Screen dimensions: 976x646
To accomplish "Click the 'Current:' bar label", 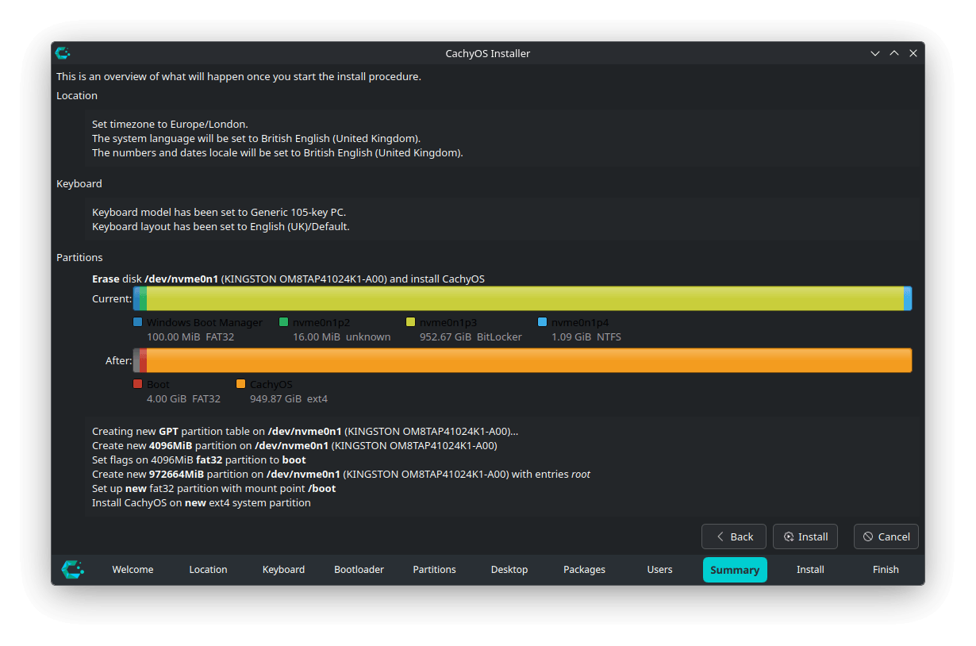I will [112, 298].
